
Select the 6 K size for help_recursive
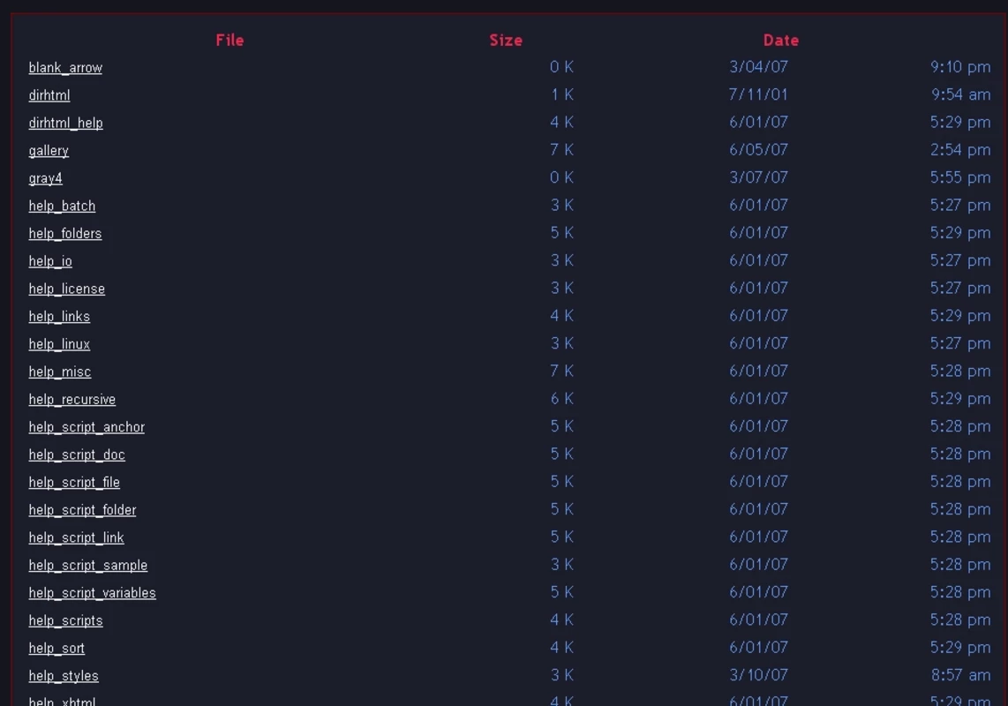pos(562,399)
